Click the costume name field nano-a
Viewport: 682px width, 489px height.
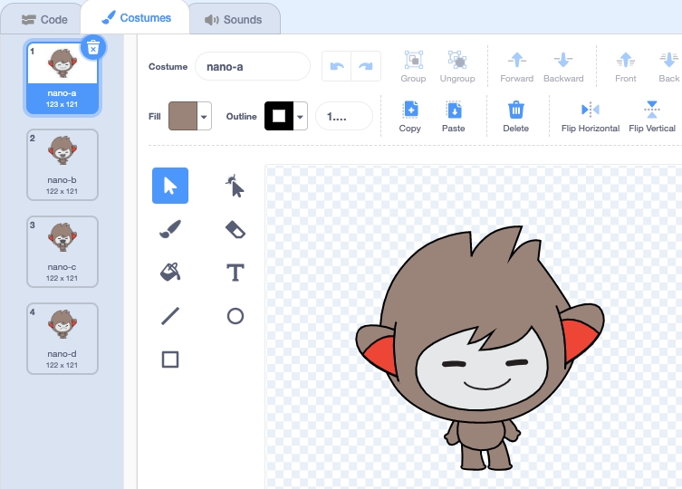pos(253,66)
